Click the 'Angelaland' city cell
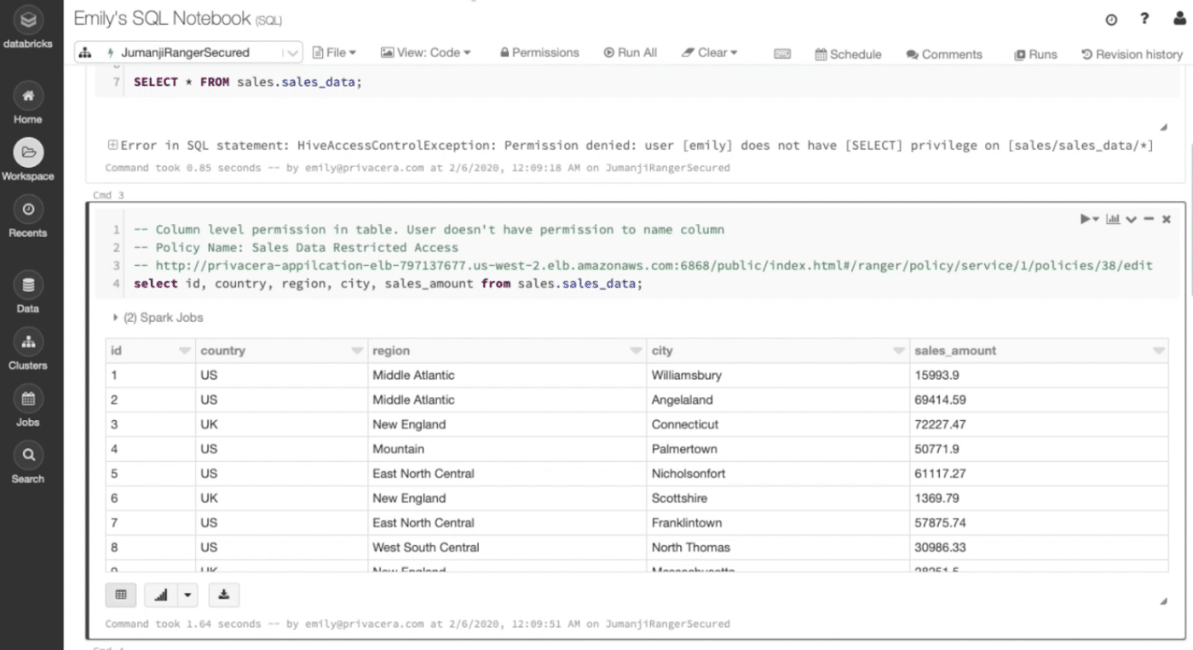1193x650 pixels. click(x=778, y=400)
